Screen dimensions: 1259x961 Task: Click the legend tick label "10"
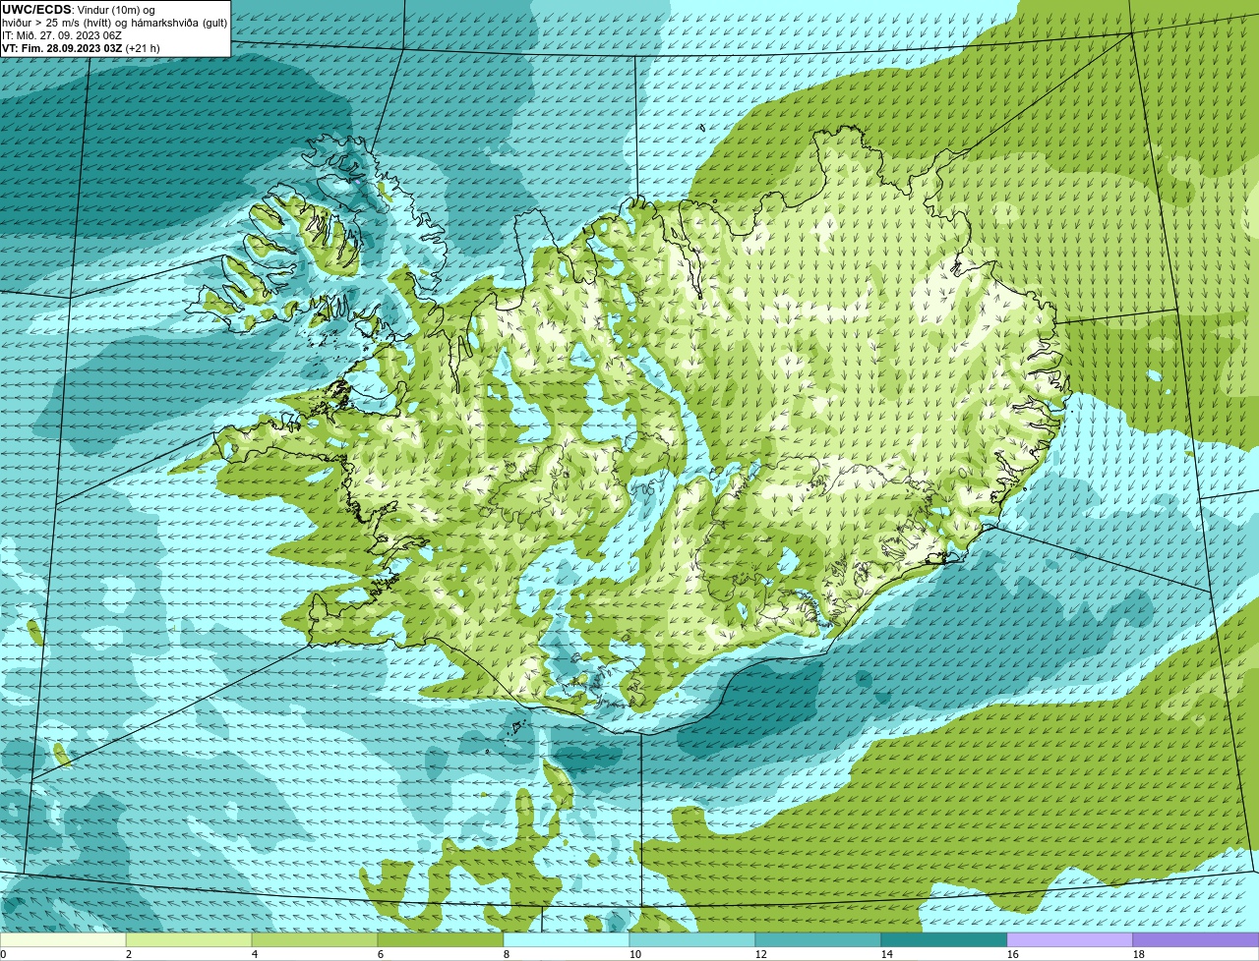[x=635, y=954]
